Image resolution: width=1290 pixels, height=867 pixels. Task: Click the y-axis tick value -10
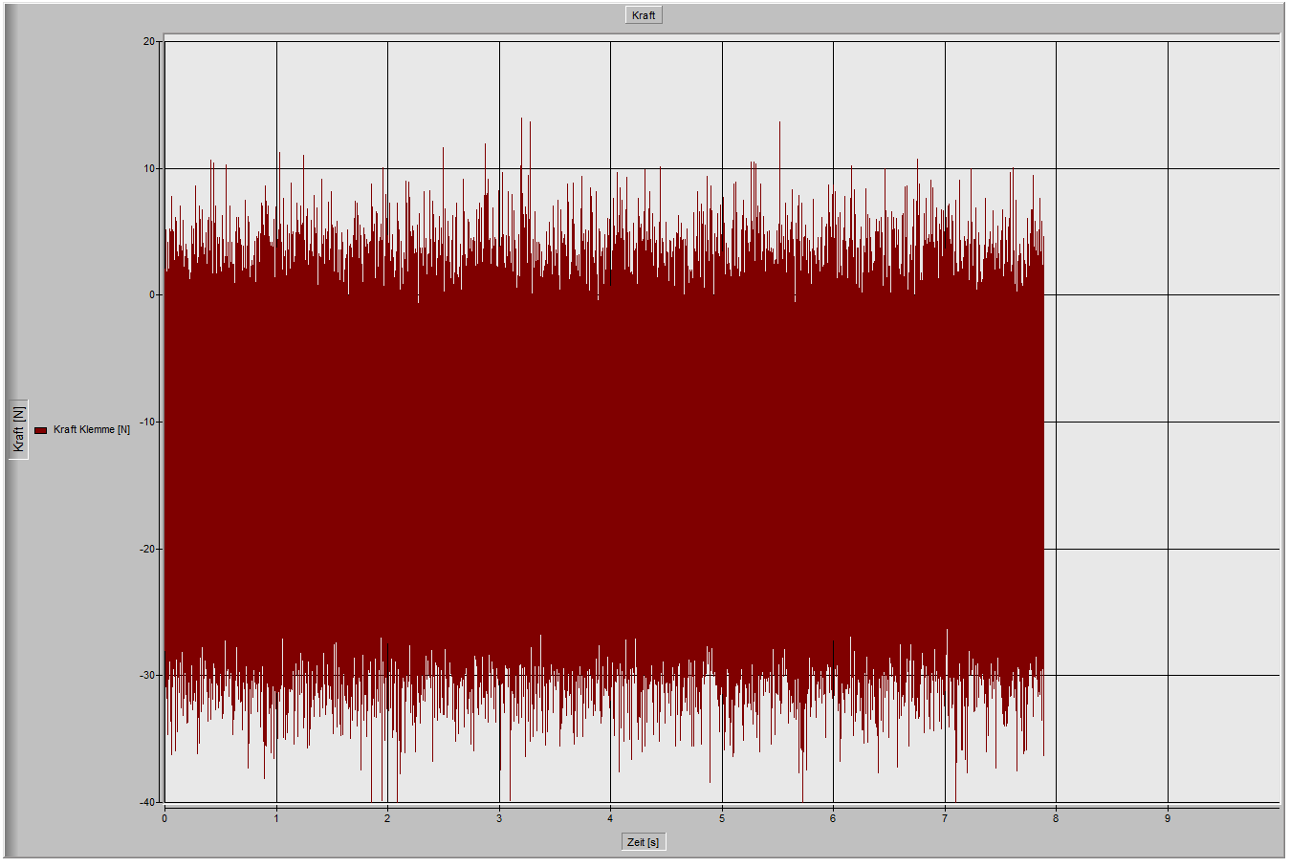pyautogui.click(x=147, y=423)
